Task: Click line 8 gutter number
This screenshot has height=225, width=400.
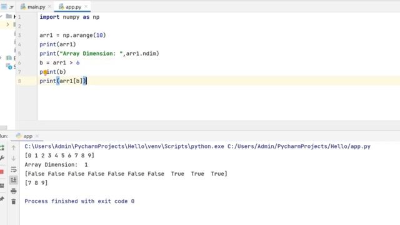Action: (x=19, y=81)
